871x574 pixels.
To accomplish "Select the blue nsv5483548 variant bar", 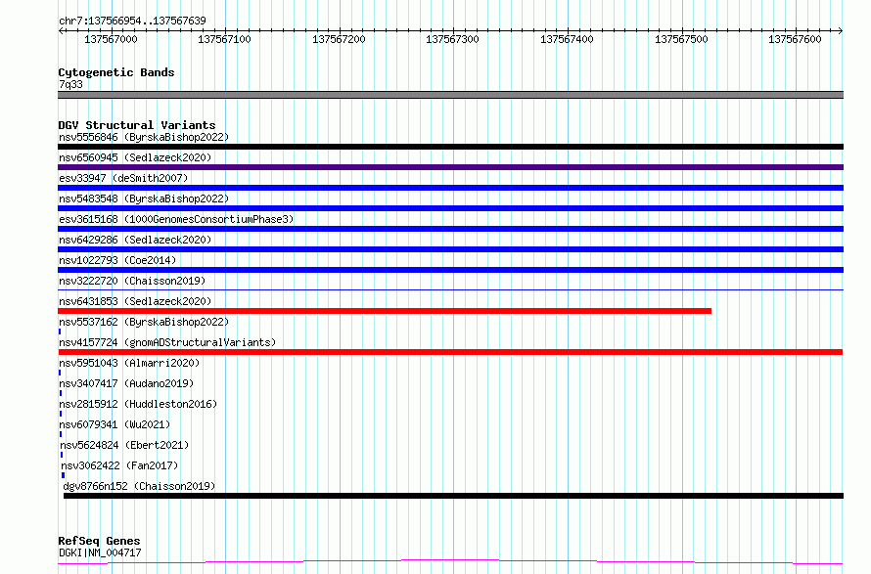I will [x=450, y=208].
